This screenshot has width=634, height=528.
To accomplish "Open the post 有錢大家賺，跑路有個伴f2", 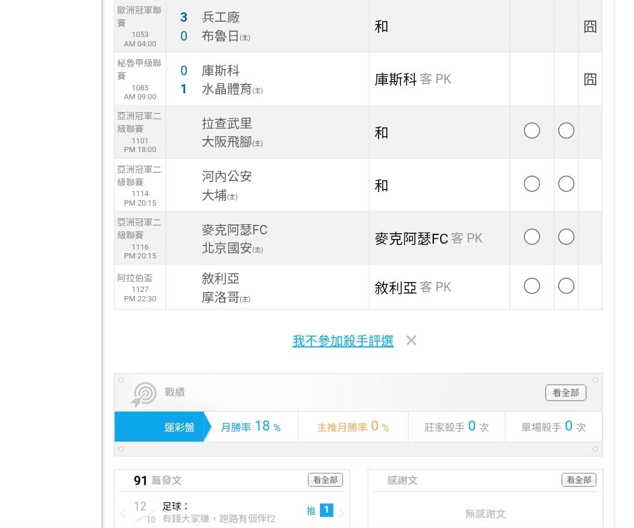I will point(218,519).
